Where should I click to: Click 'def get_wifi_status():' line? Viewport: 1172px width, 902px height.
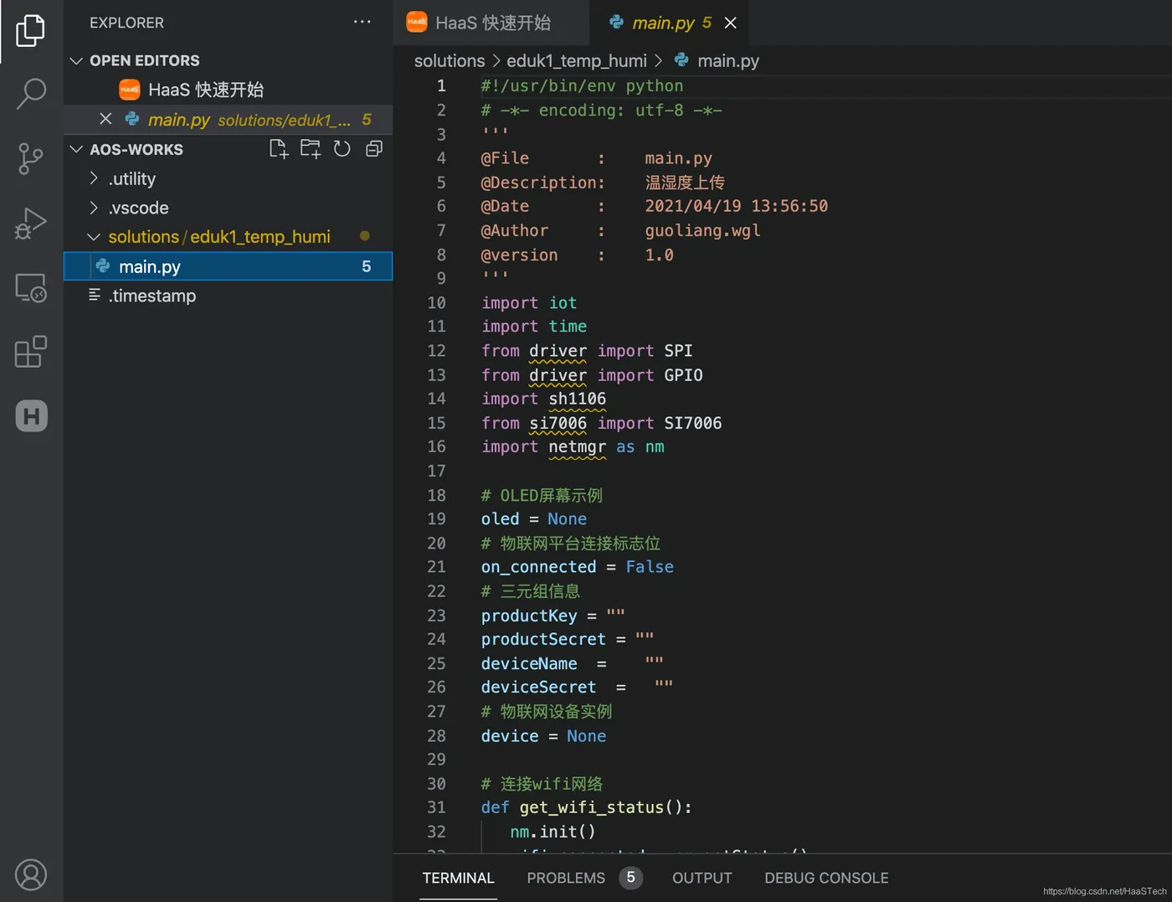click(x=586, y=807)
